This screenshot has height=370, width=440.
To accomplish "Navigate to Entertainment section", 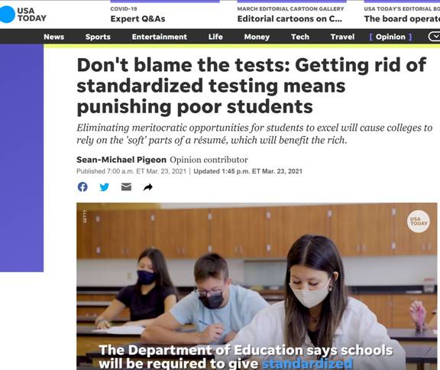I will [x=160, y=37].
